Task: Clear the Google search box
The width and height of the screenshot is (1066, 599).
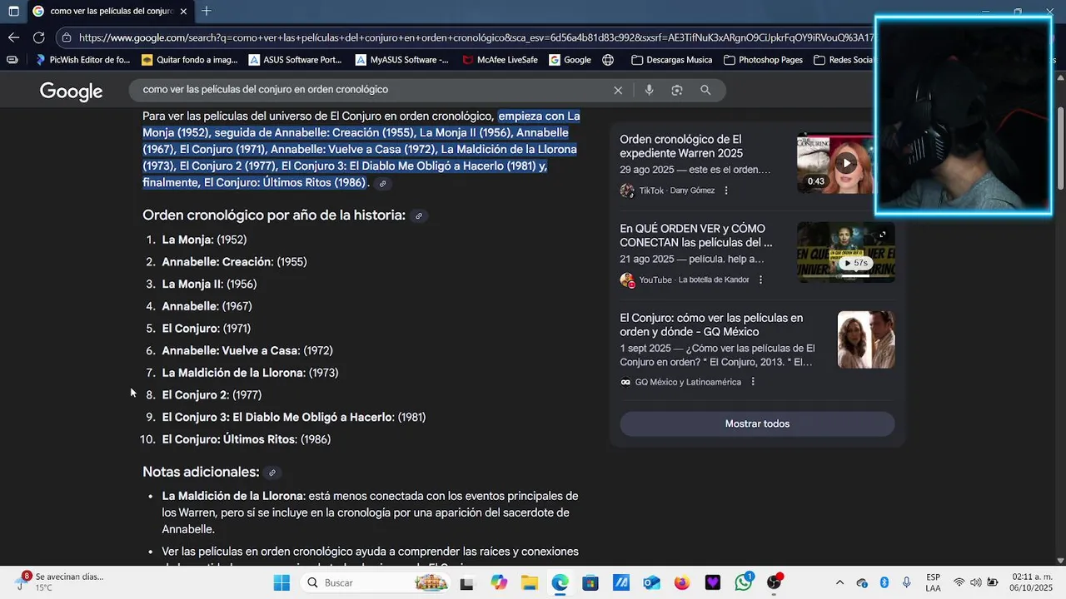Action: click(x=618, y=90)
